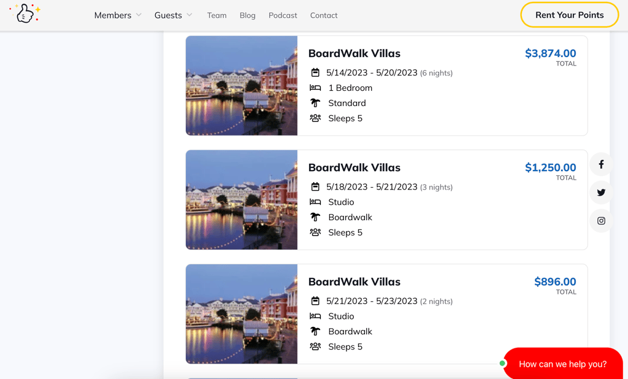Open the Blog menu item
Screen dimensions: 628x379
pos(248,15)
